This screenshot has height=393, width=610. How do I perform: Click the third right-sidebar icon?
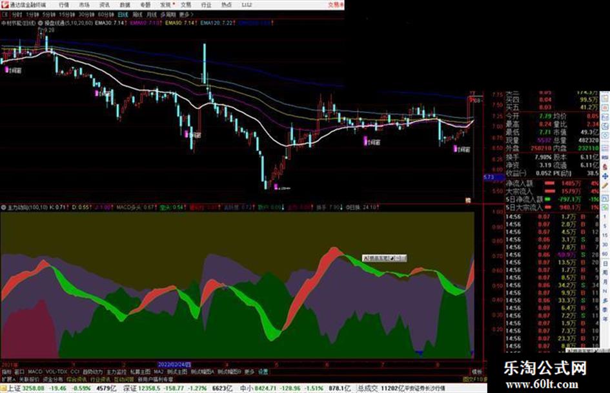(x=605, y=117)
